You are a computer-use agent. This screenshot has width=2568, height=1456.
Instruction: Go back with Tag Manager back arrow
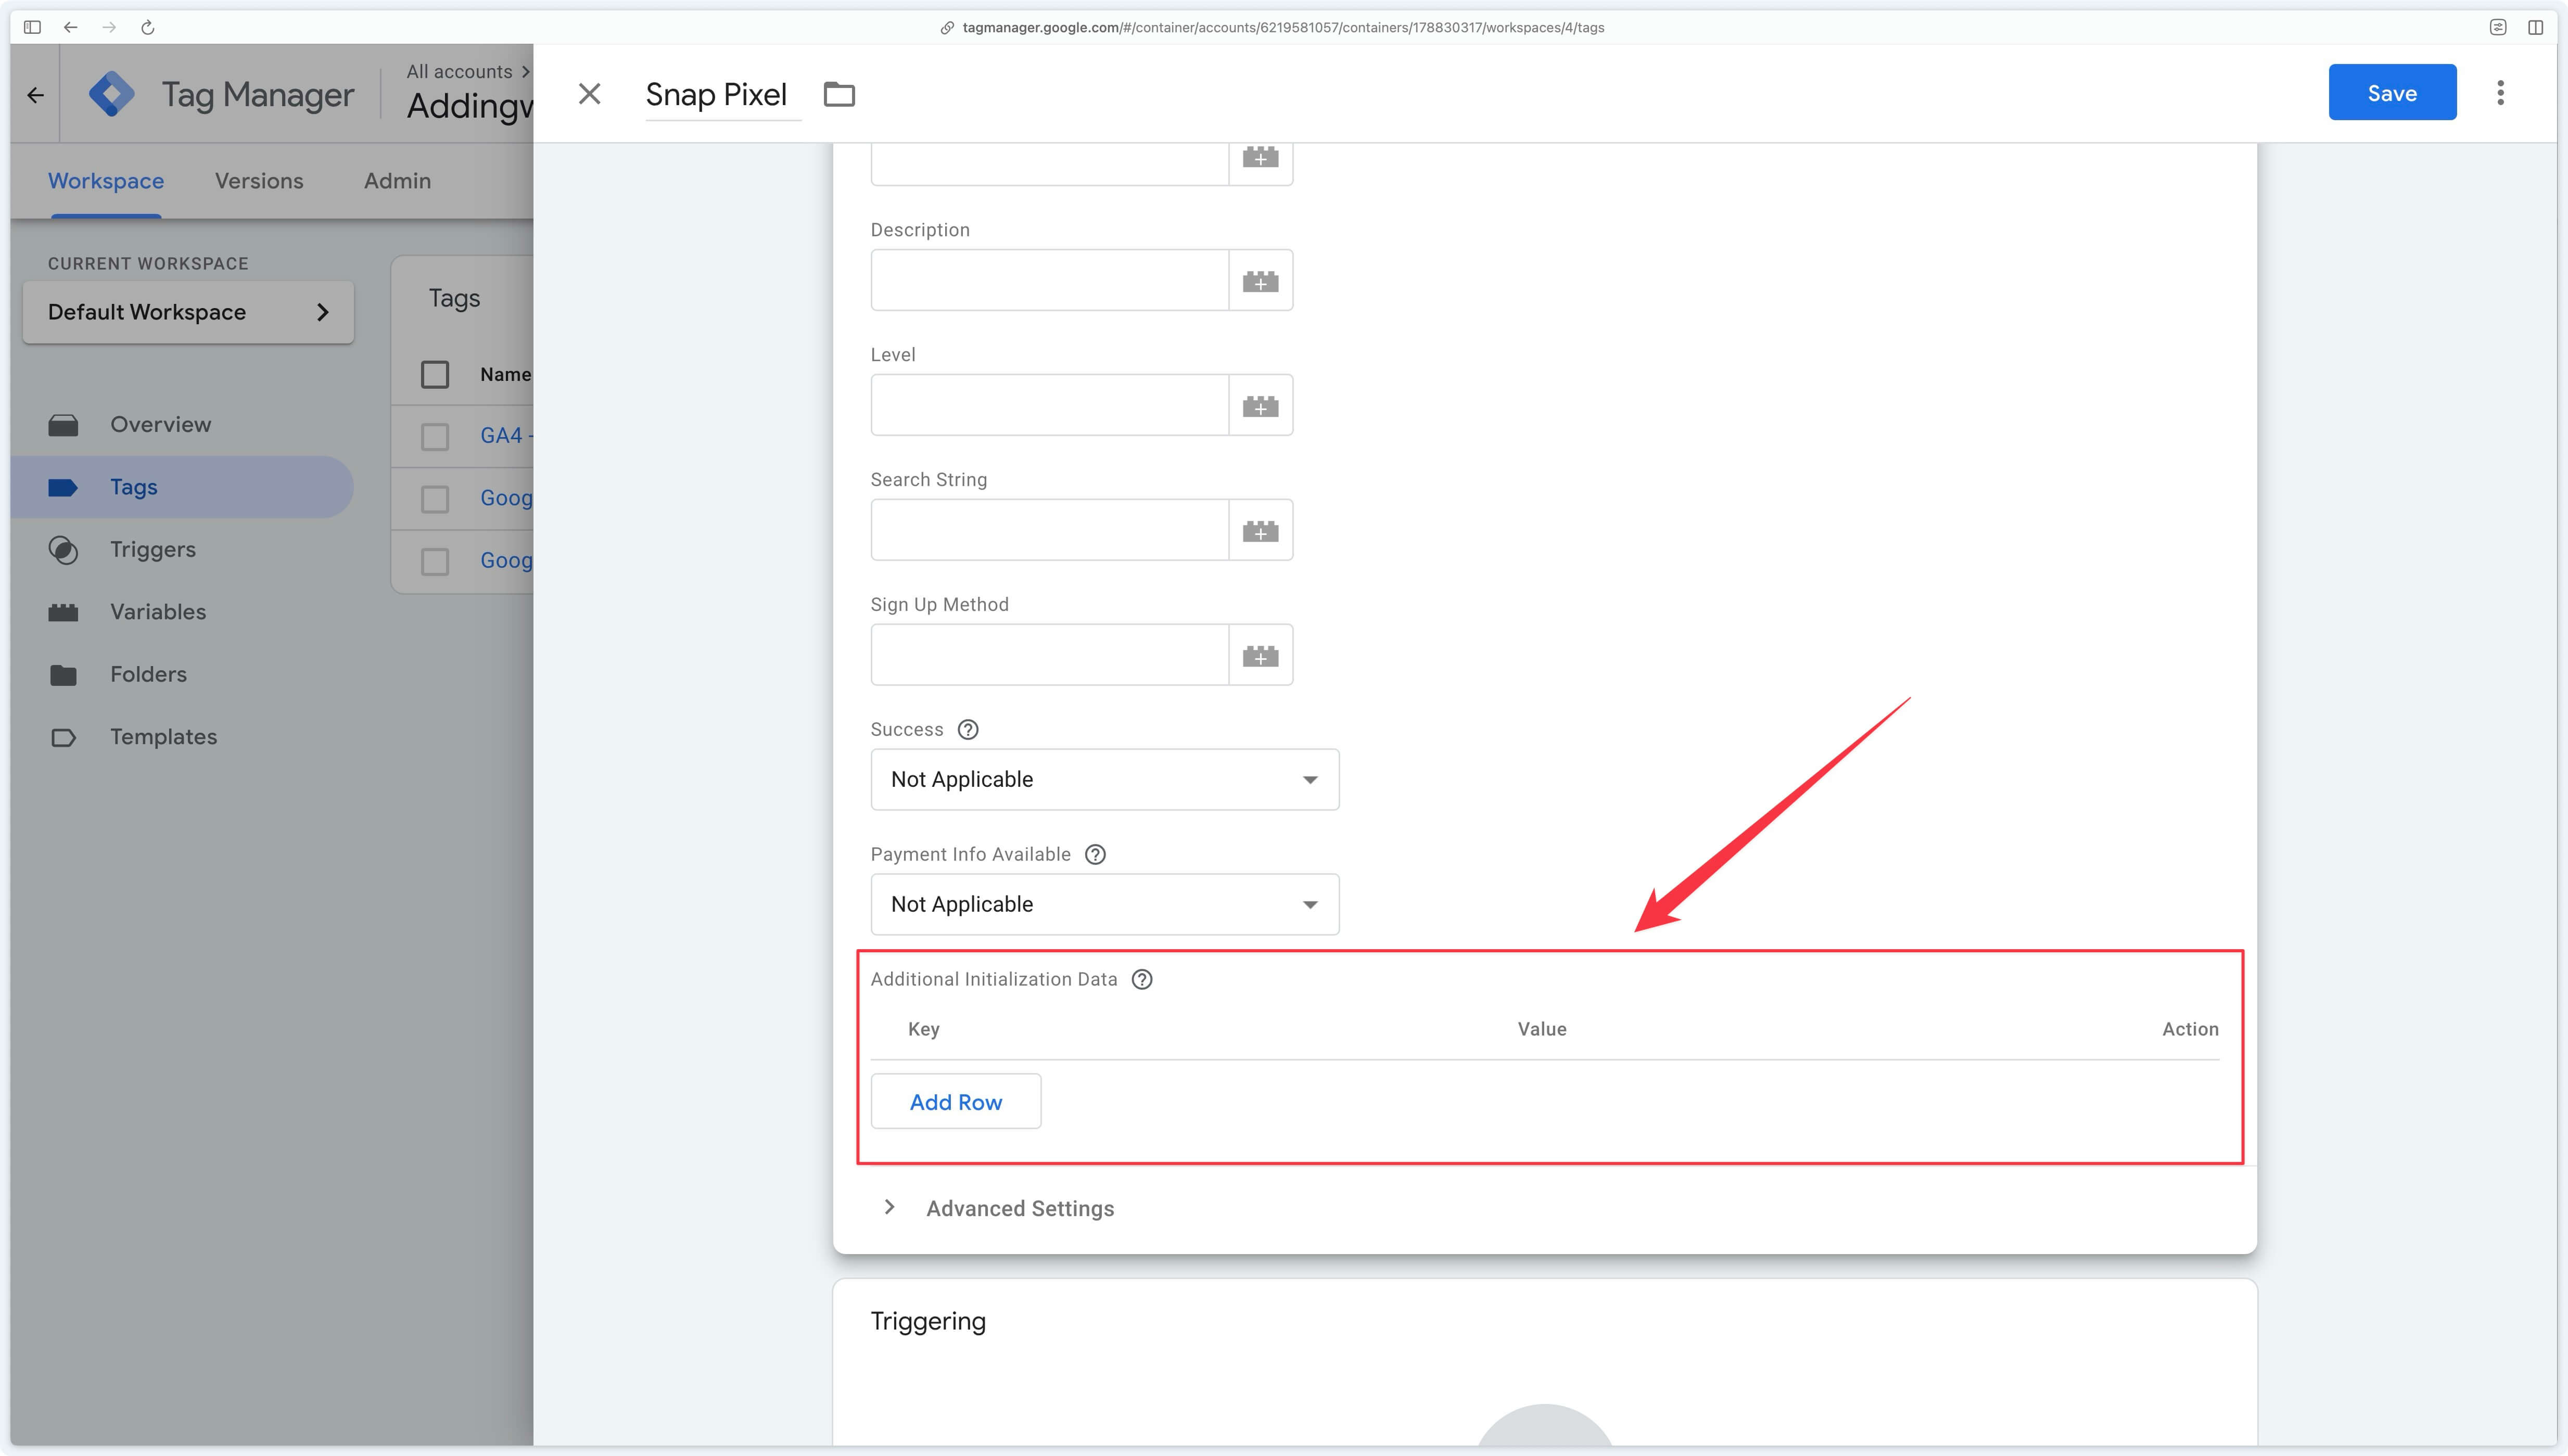click(x=36, y=95)
